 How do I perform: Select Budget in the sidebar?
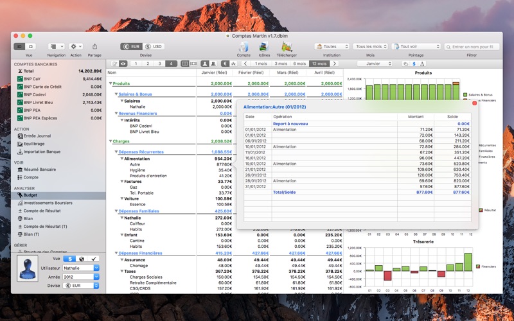[x=58, y=195]
